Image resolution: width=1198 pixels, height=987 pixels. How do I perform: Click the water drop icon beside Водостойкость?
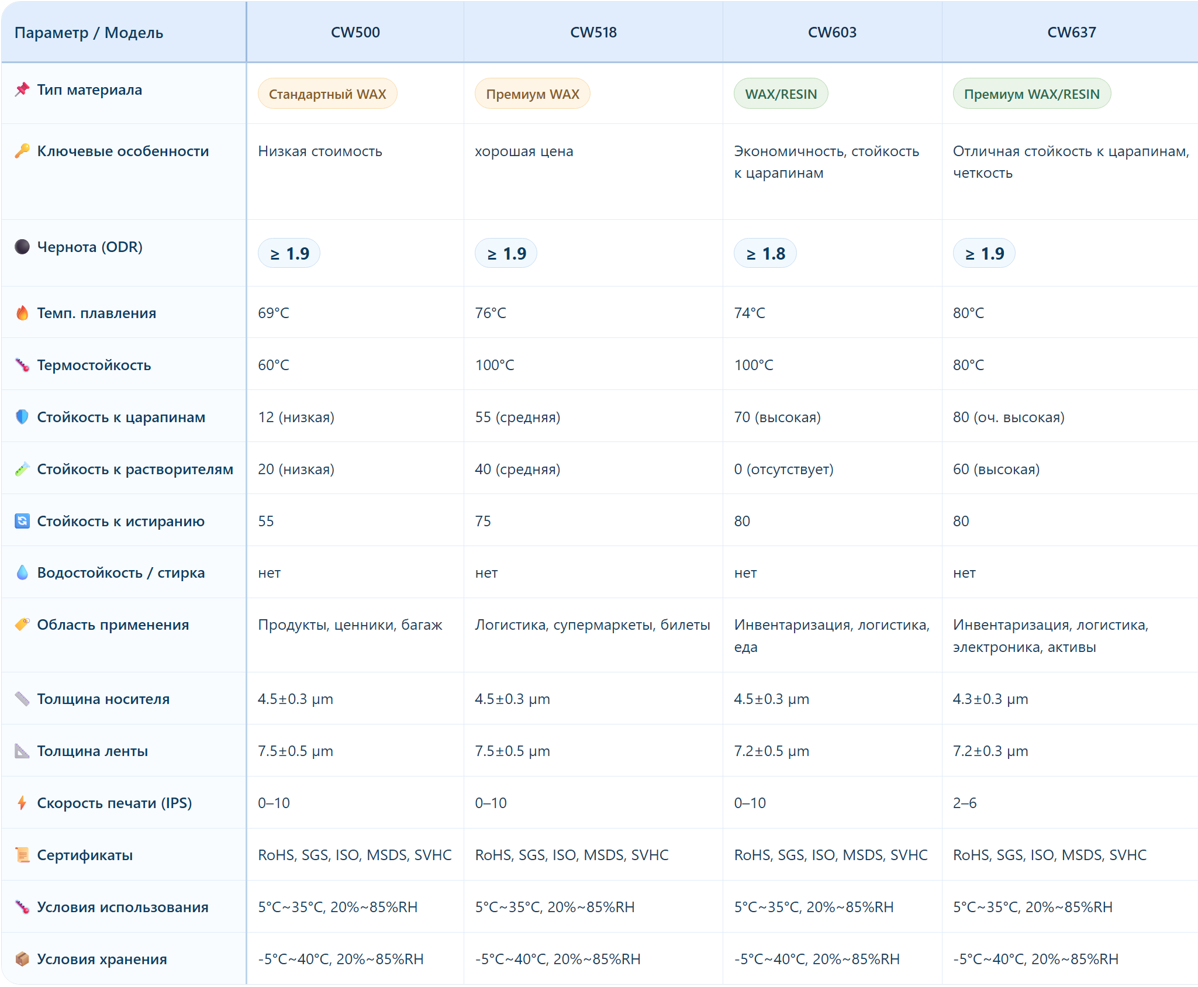tap(22, 572)
